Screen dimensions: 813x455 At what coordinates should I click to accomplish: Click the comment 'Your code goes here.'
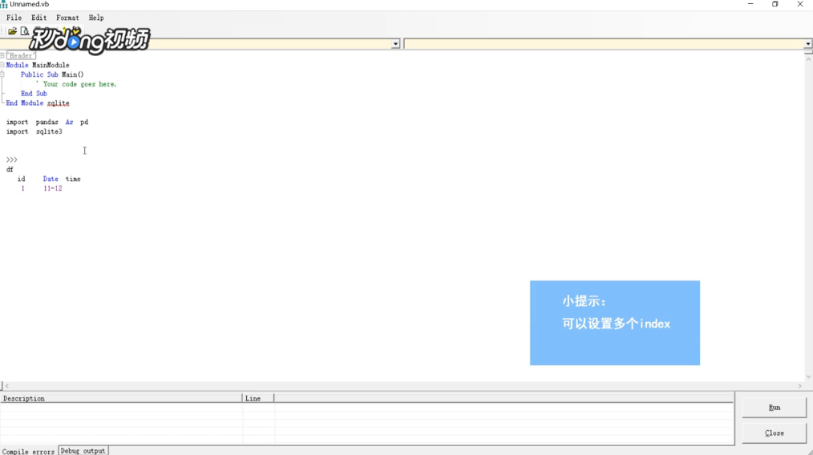pos(76,84)
